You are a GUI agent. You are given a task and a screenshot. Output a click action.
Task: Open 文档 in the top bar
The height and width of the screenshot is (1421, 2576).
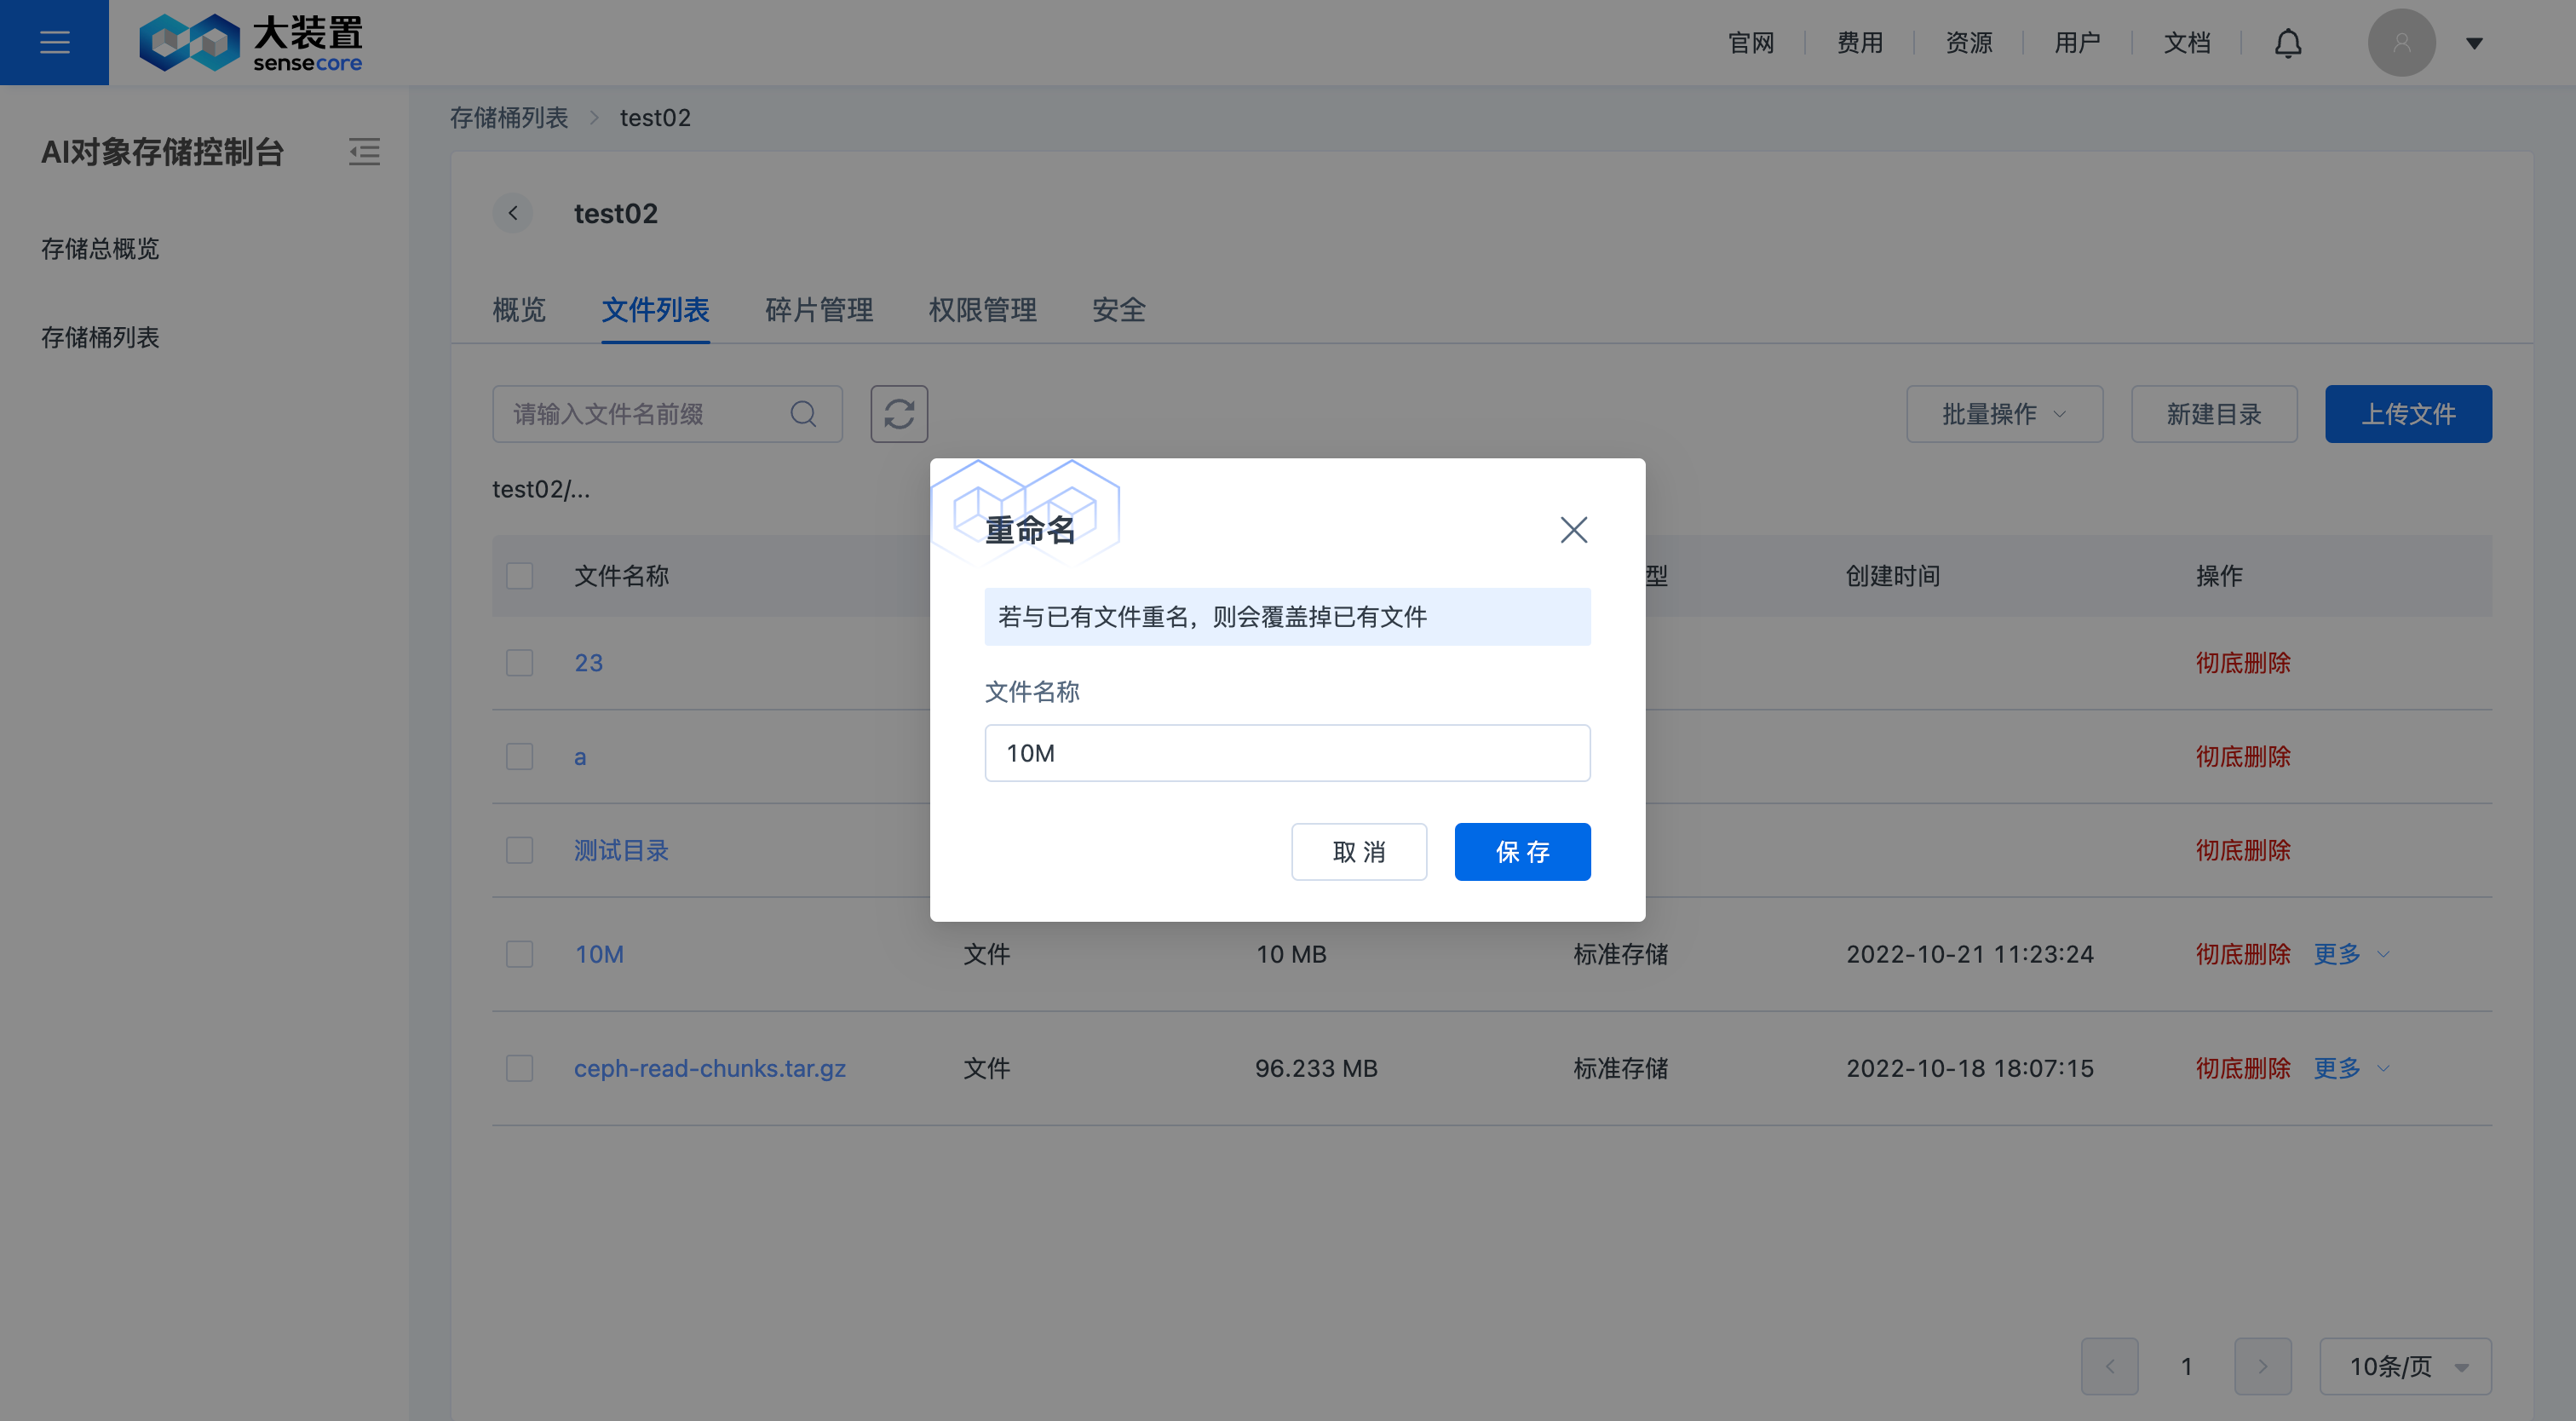click(x=2187, y=43)
